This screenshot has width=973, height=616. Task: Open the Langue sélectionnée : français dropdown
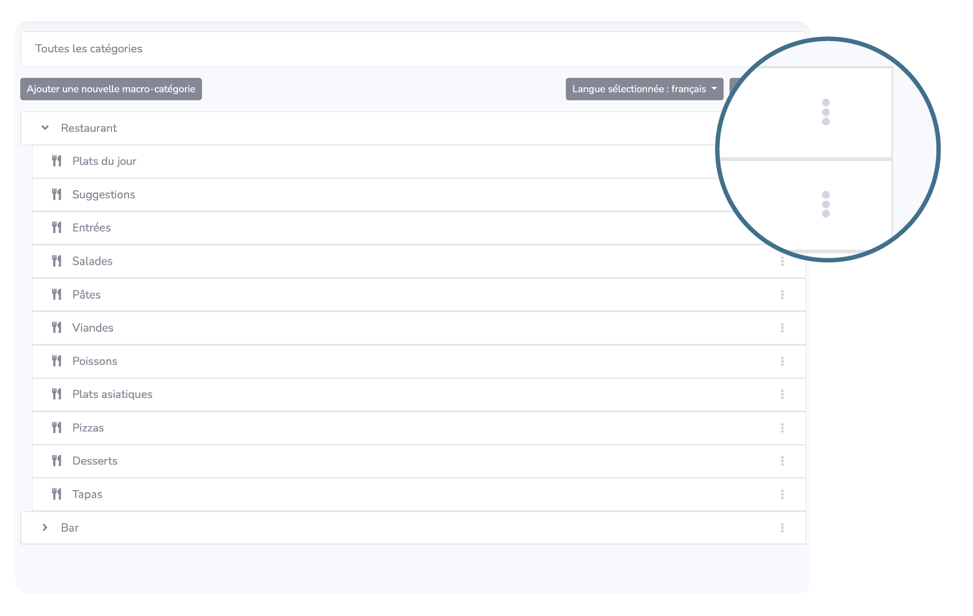[x=644, y=89]
